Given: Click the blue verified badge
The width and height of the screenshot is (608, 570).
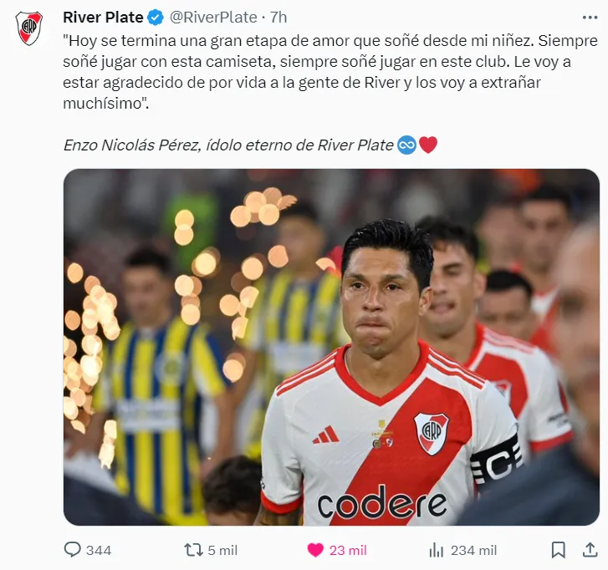Looking at the screenshot, I should click(156, 18).
